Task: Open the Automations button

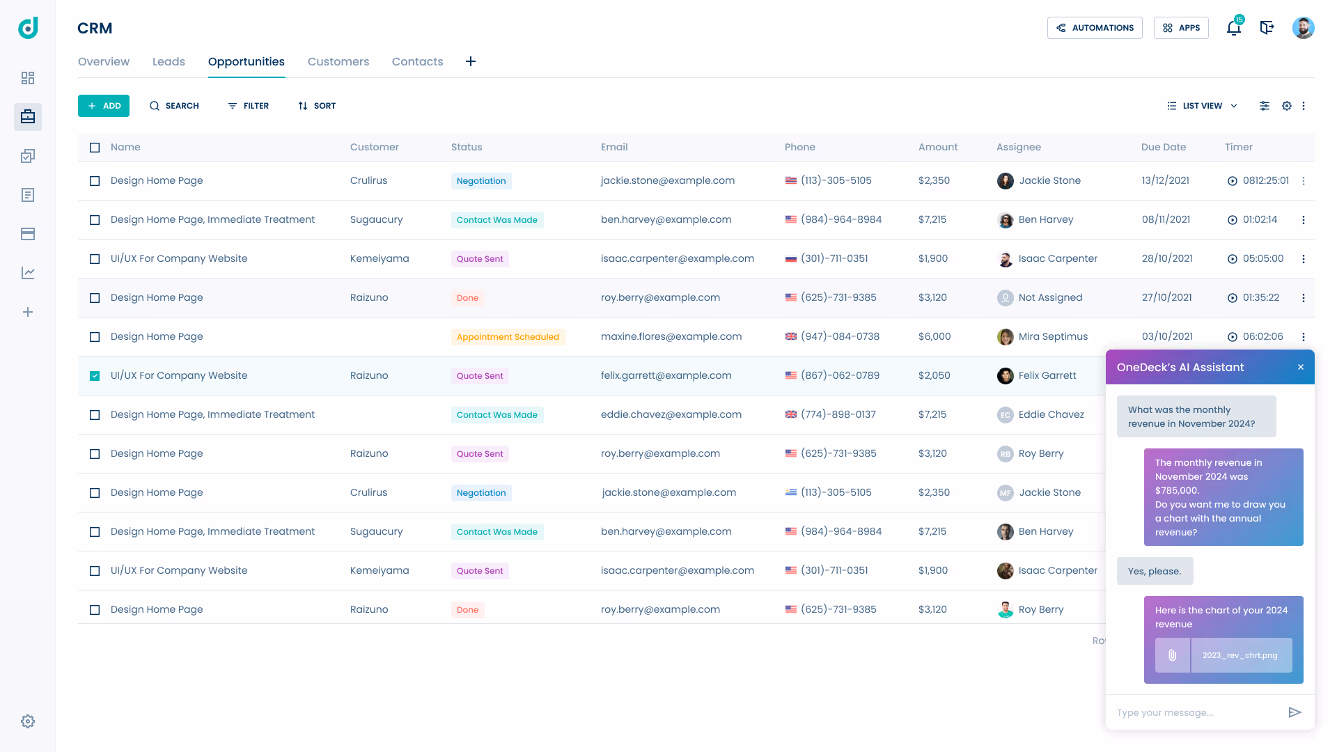Action: pos(1095,28)
